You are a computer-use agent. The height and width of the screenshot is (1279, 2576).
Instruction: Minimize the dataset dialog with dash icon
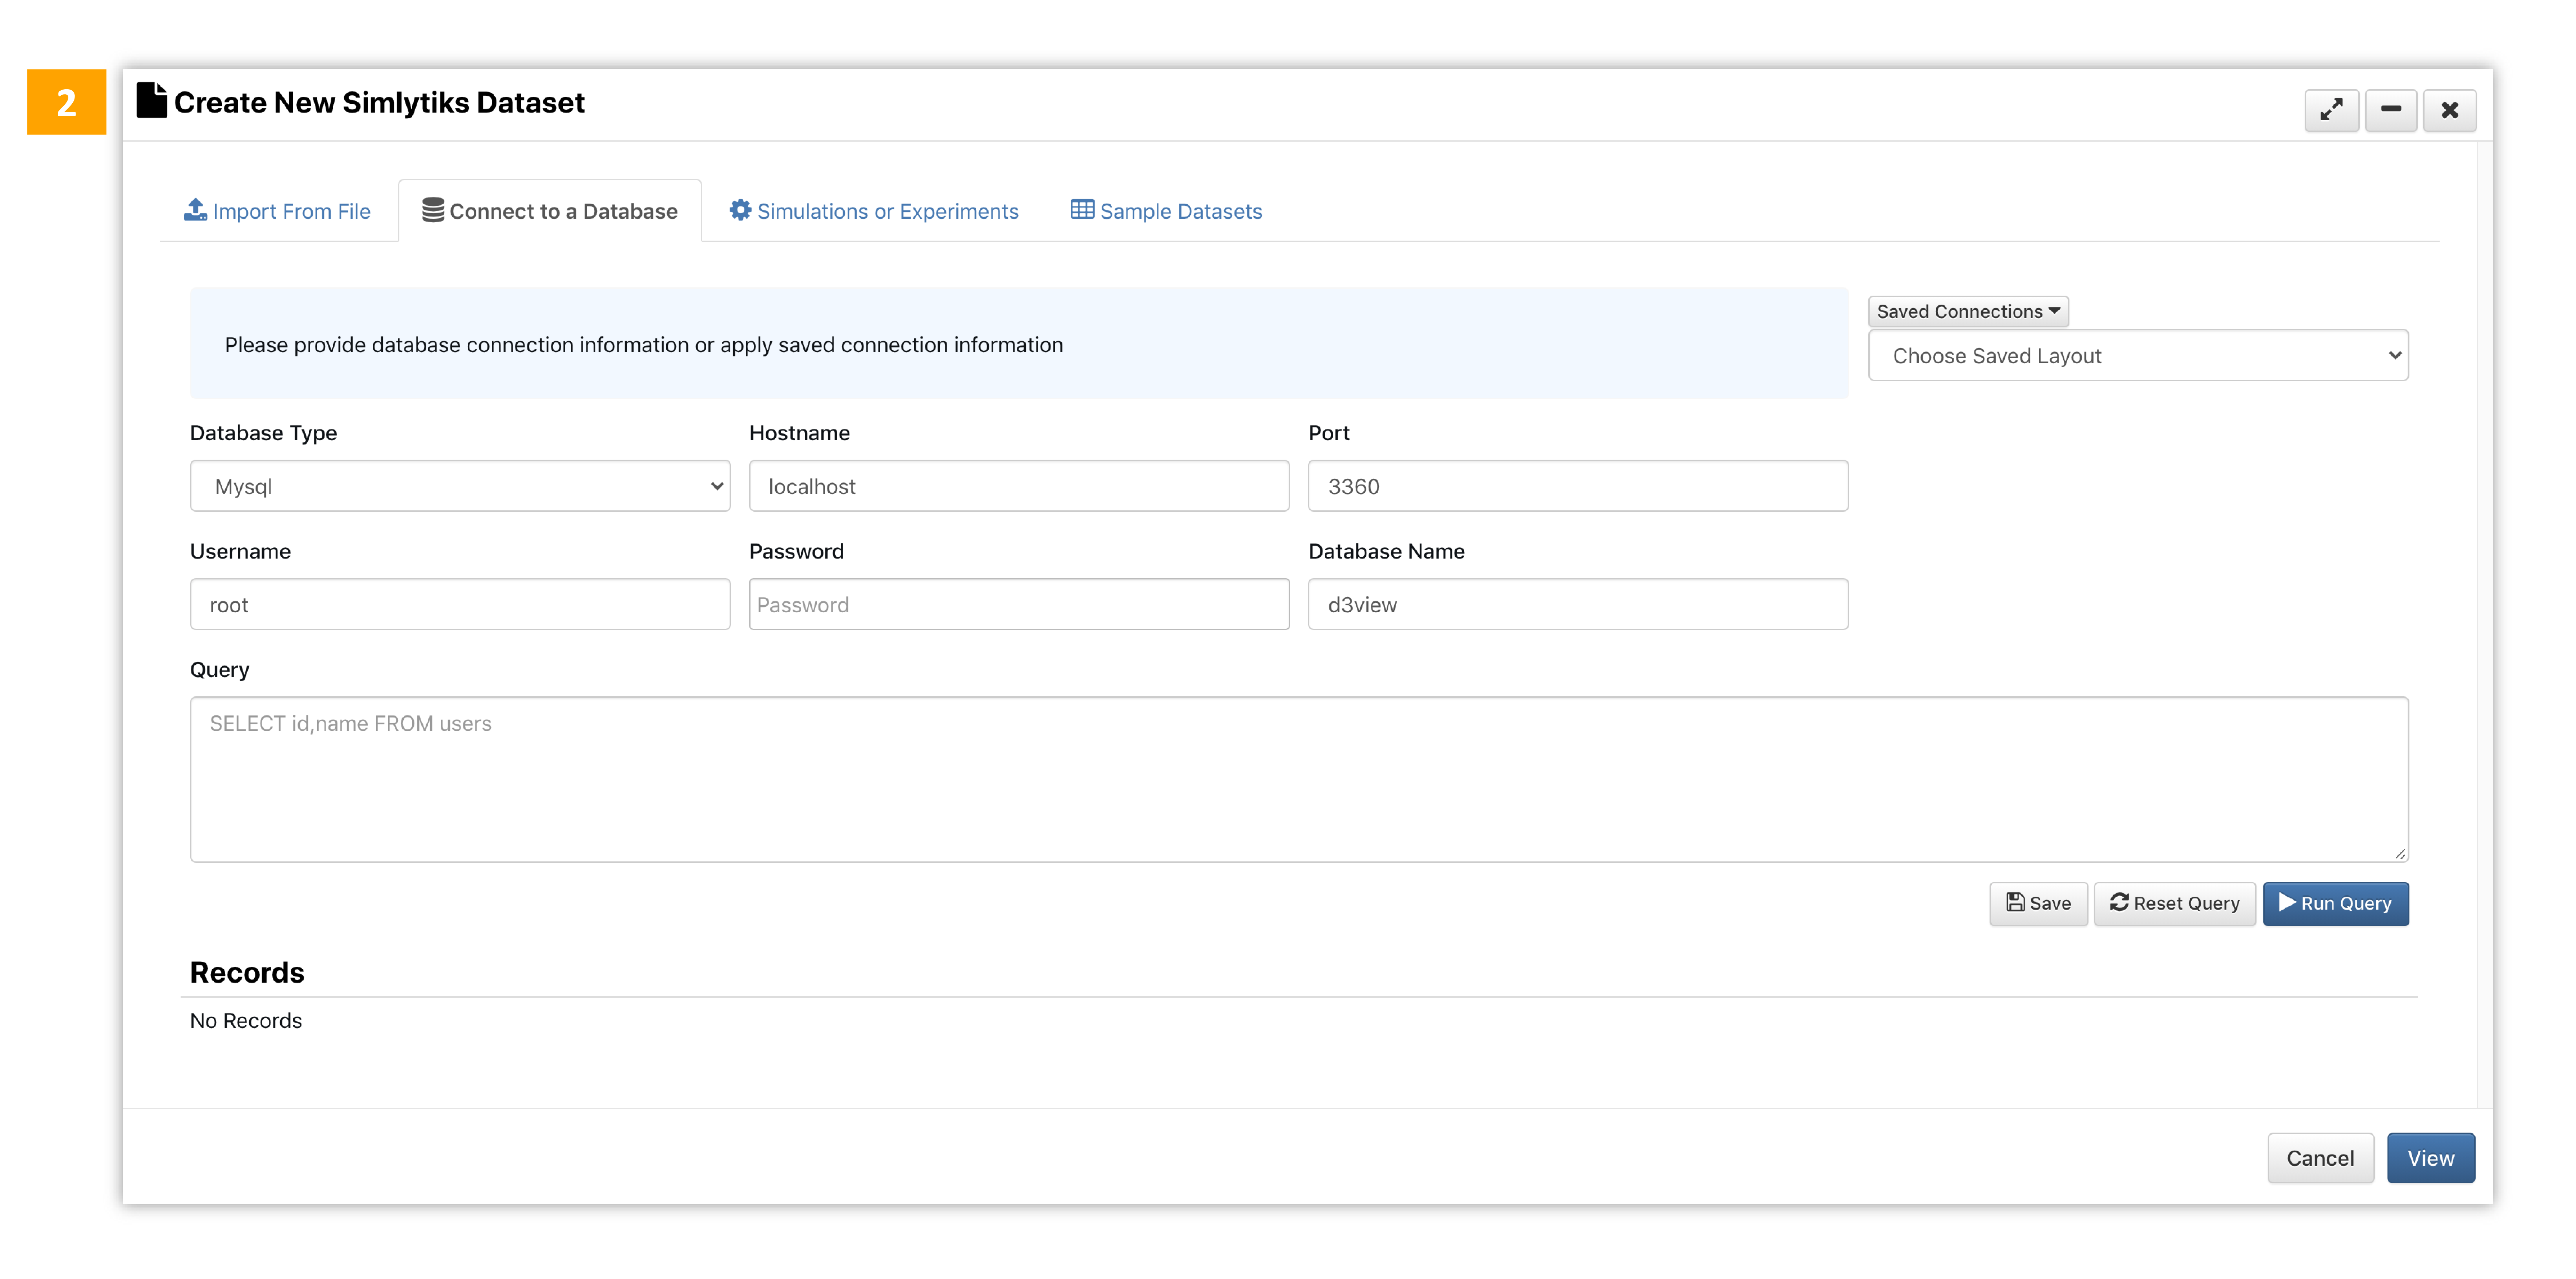pyautogui.click(x=2390, y=110)
